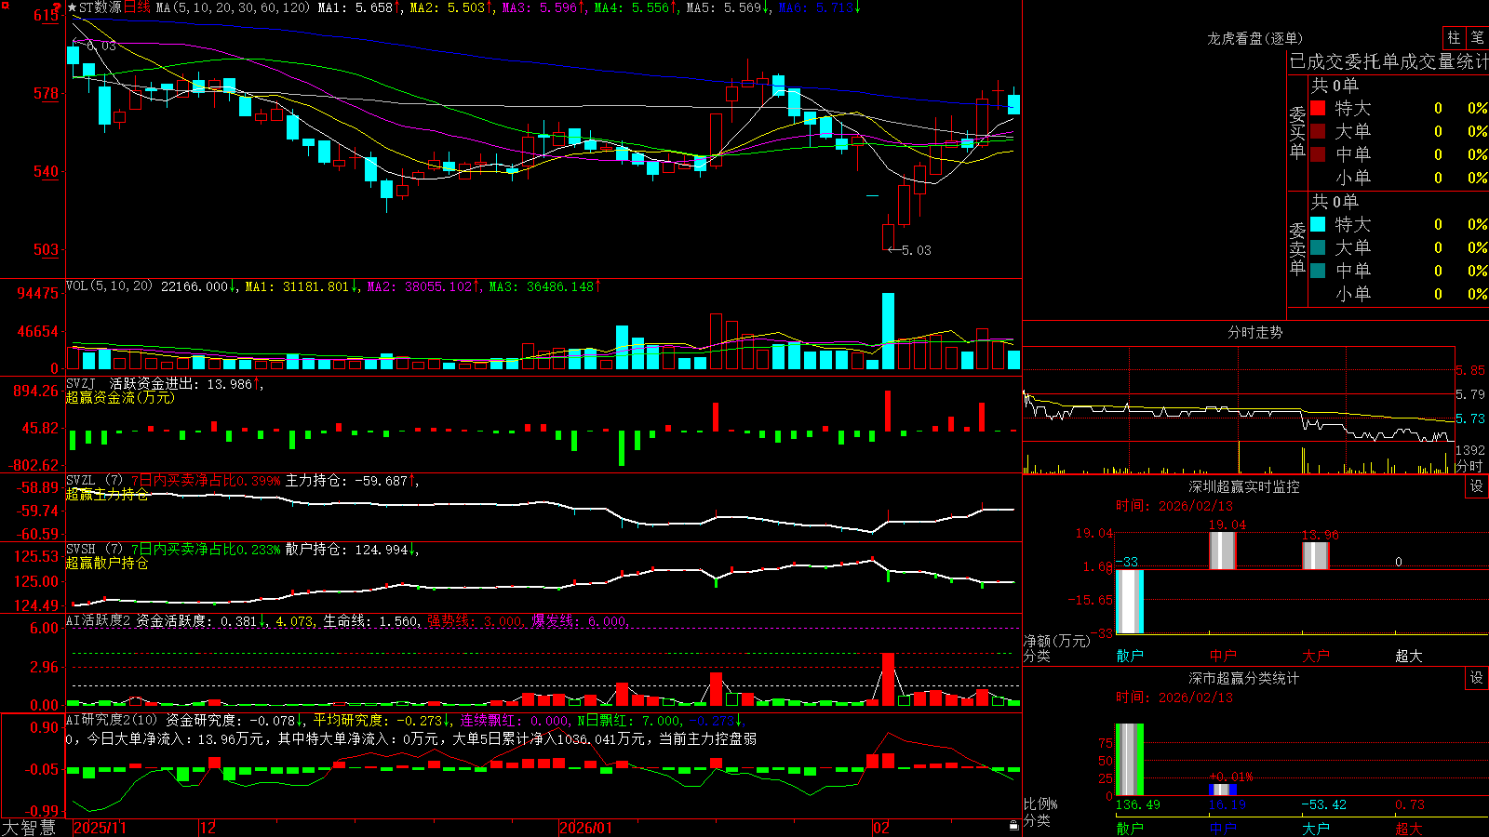Open settings 设 for 深圳超赢实时监控

click(x=1477, y=486)
